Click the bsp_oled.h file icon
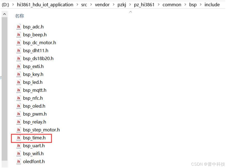The image size is (226, 168). coord(19,106)
